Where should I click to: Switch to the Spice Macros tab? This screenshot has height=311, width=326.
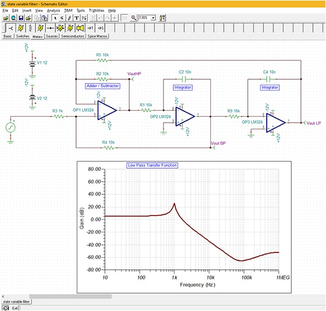[98, 36]
